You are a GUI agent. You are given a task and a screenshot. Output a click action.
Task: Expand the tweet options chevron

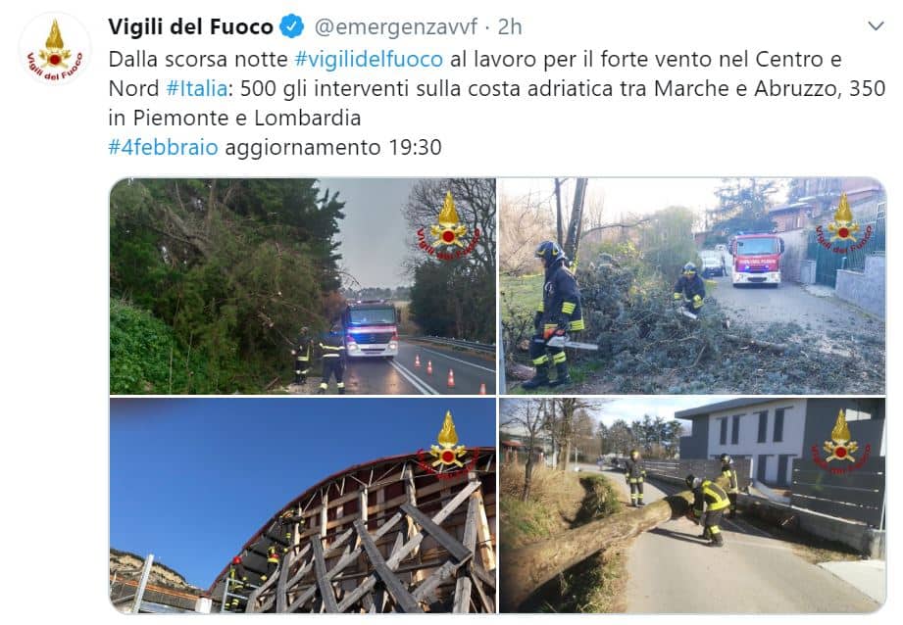coord(876,25)
